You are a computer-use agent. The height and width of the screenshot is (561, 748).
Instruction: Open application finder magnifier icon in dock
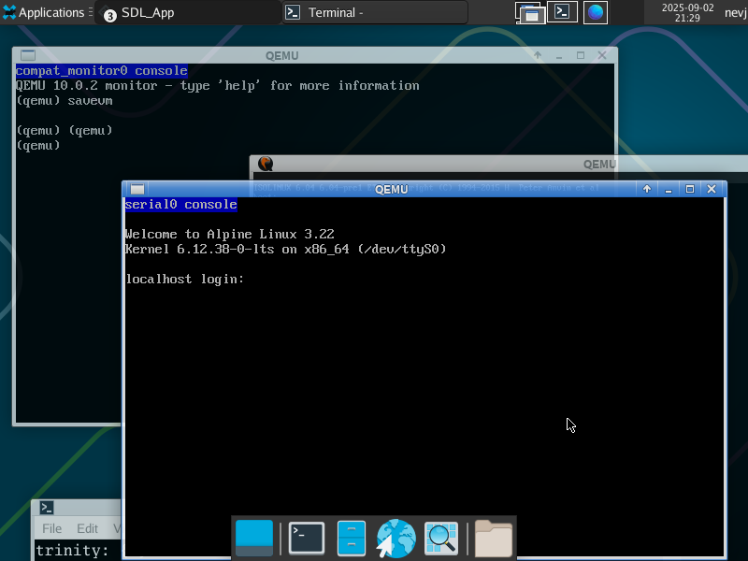[x=441, y=539]
